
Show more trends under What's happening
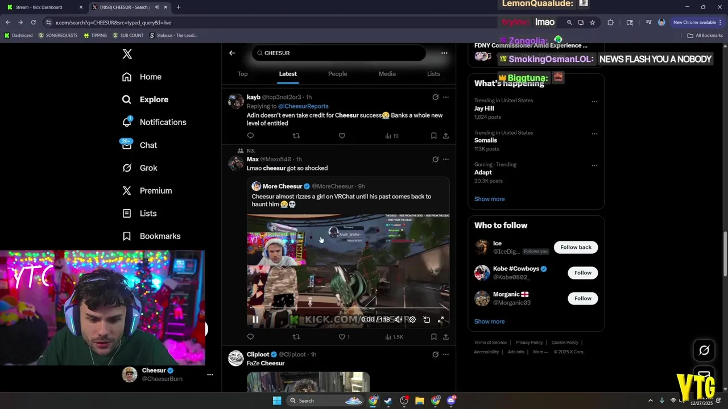(489, 199)
